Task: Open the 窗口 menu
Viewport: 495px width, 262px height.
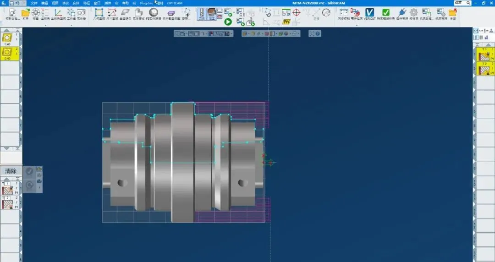Action: [x=97, y=3]
